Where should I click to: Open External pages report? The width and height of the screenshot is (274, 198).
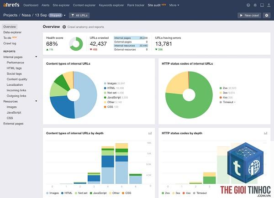point(13,124)
